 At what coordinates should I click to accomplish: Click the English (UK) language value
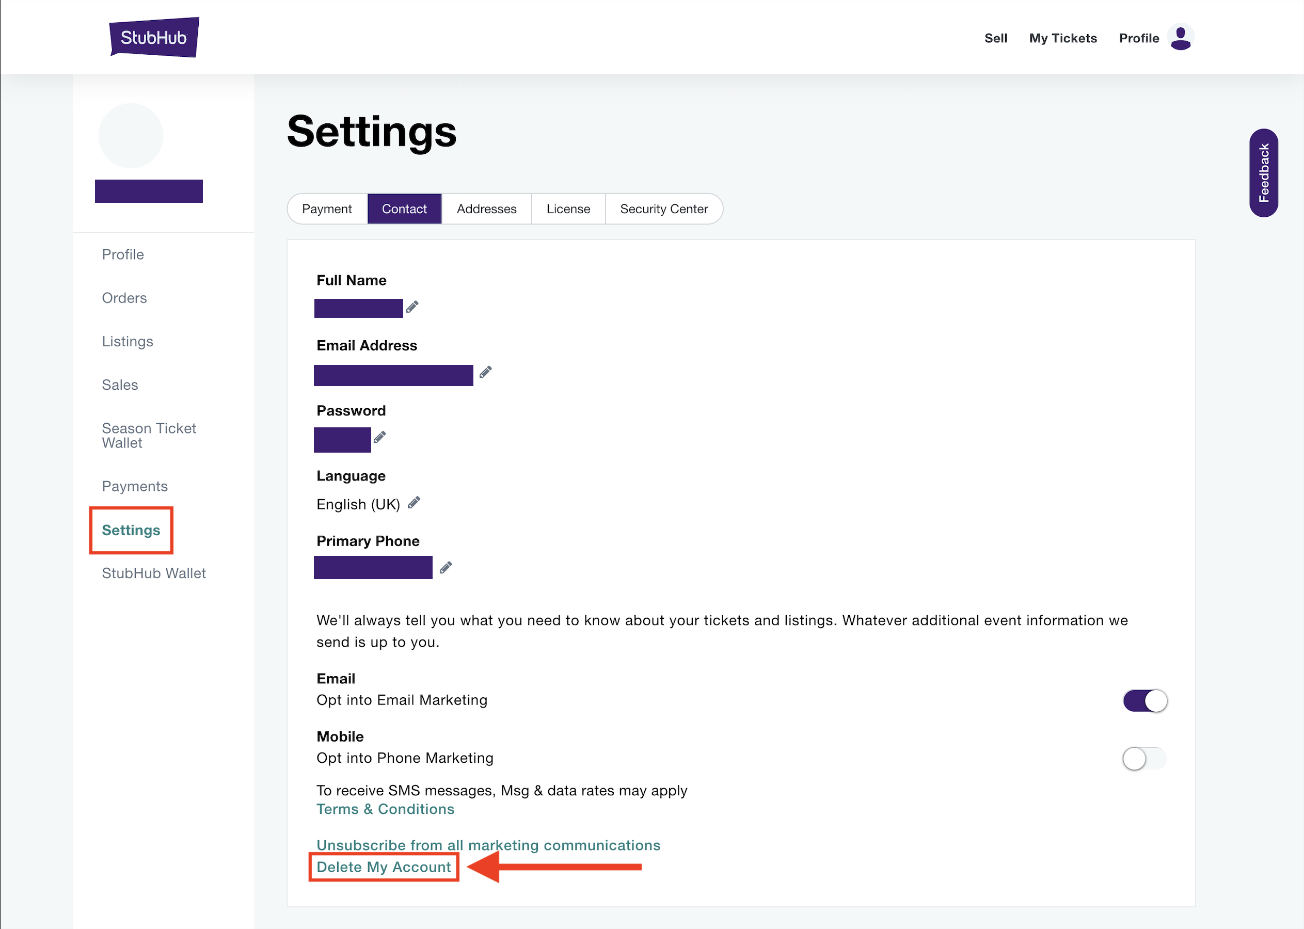(358, 504)
